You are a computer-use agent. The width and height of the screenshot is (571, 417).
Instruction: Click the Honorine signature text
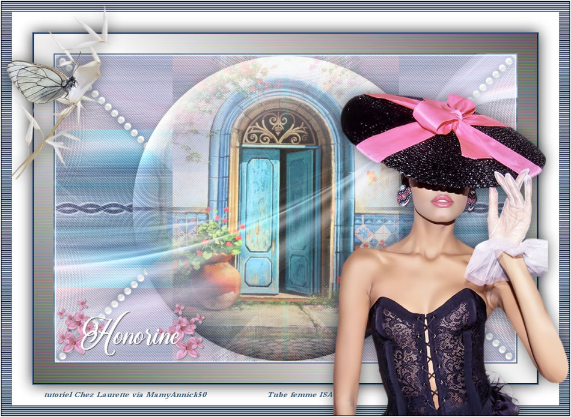(131, 334)
